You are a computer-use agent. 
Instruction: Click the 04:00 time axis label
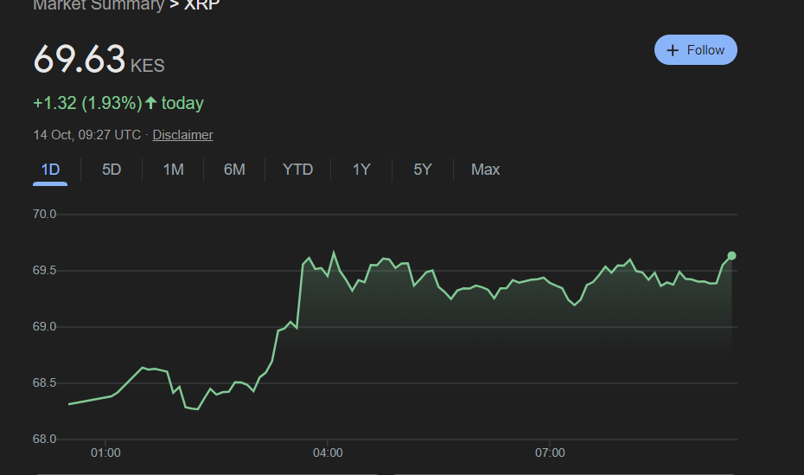click(x=328, y=453)
